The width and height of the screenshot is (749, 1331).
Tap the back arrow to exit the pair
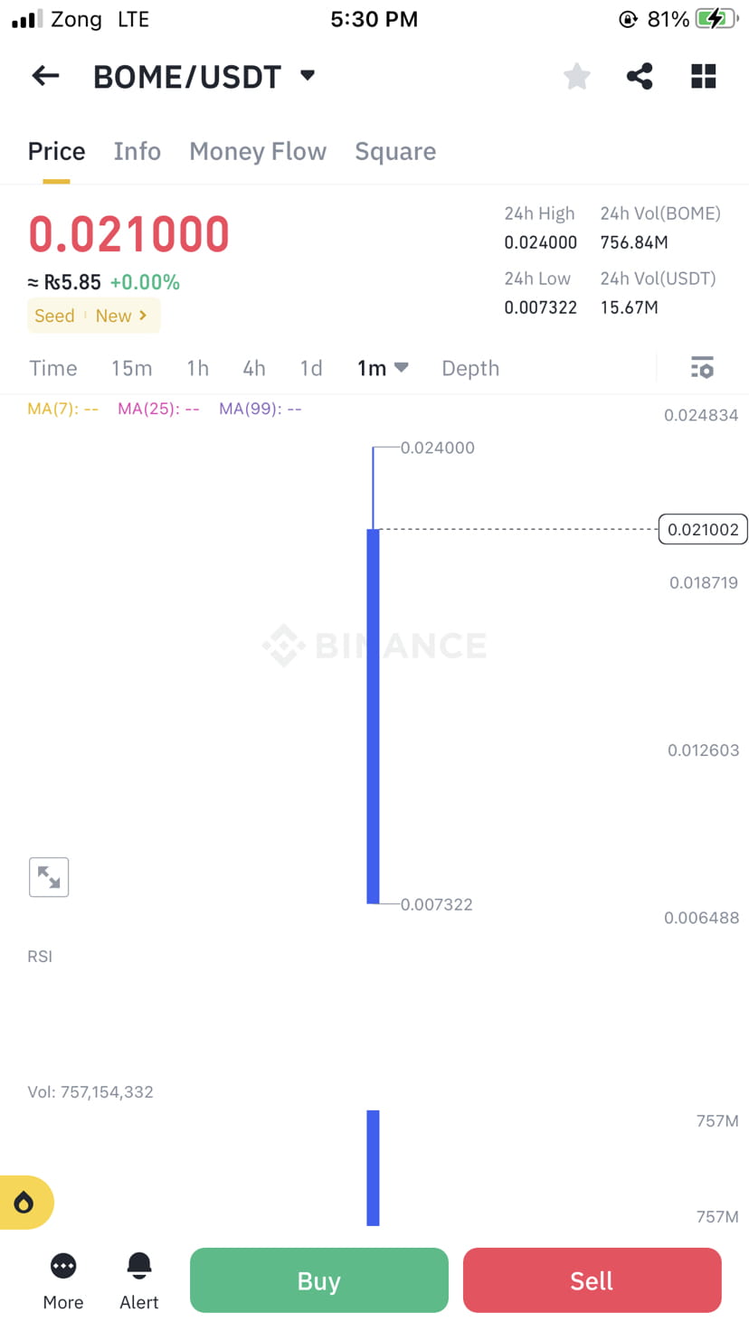point(44,76)
